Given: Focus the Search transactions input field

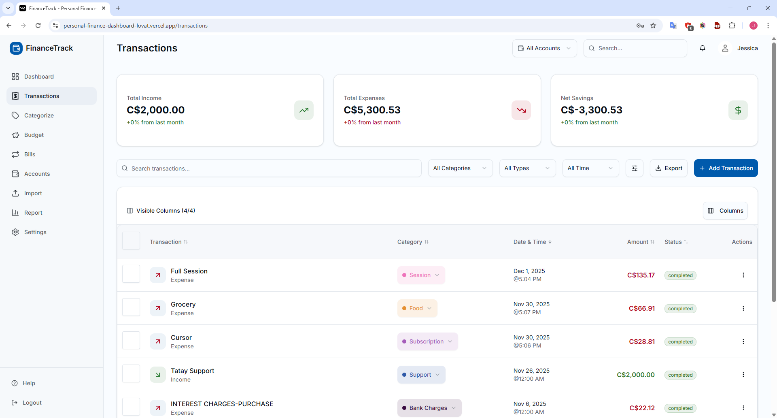Looking at the screenshot, I should pyautogui.click(x=269, y=168).
